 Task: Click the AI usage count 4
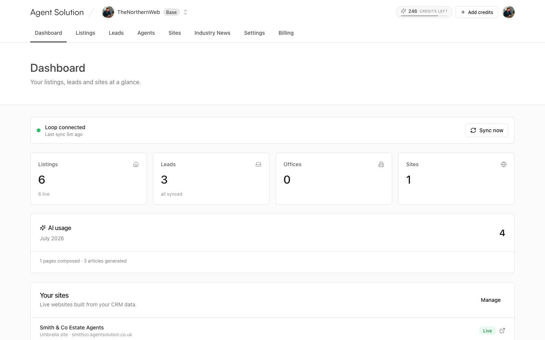click(502, 233)
